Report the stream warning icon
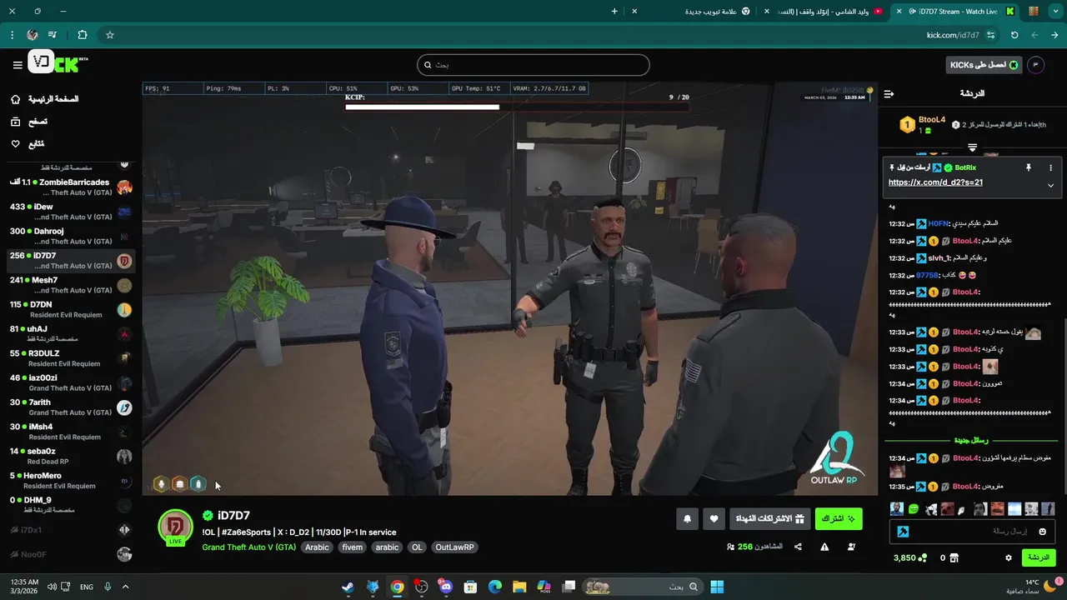 pyautogui.click(x=824, y=547)
